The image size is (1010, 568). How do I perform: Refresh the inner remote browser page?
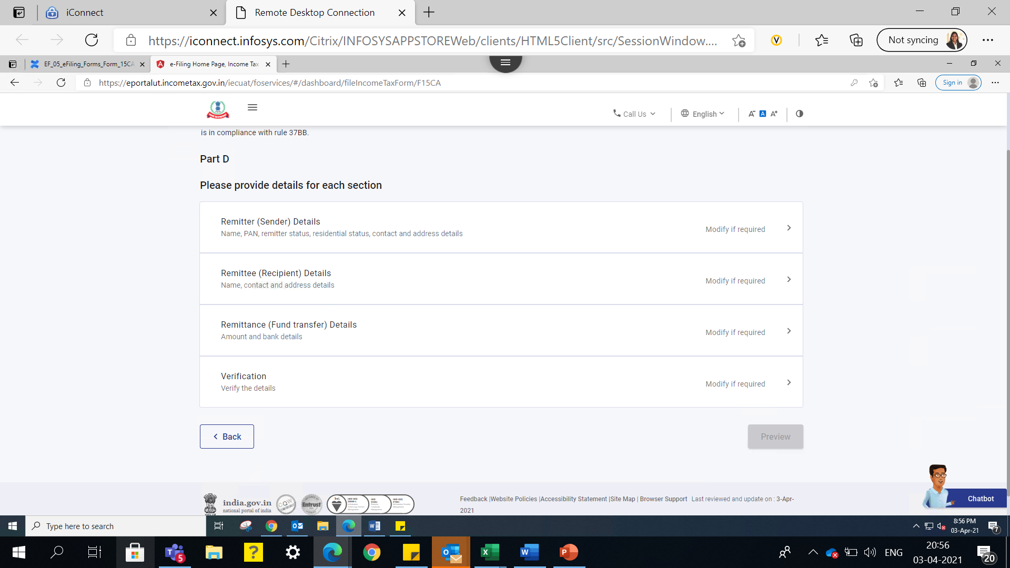click(61, 83)
